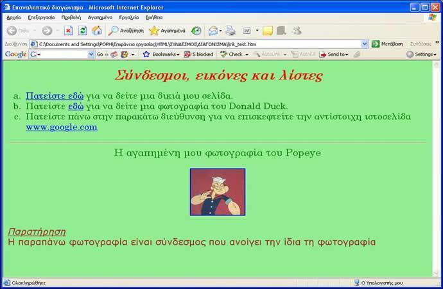Stop page loading with red X icon
The width and height of the screenshot is (443, 289).
[x=68, y=31]
